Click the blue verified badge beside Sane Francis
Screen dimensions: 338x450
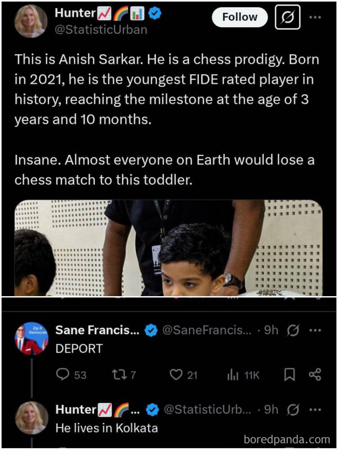pos(151,331)
